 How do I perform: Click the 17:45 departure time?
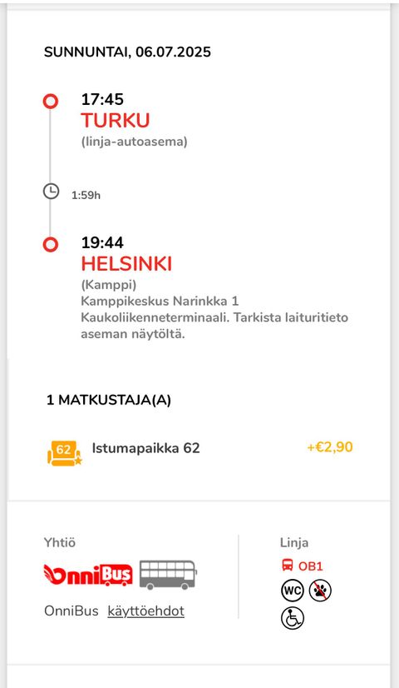coord(102,99)
